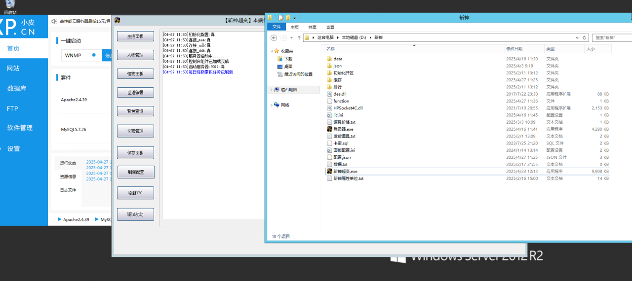Image resolution: width=632 pixels, height=281 pixels.
Task: Select the 斩神超变.exe application file
Action: pos(345,171)
